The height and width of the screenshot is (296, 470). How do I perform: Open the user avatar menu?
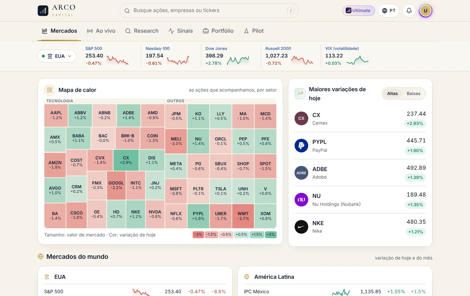tap(425, 11)
